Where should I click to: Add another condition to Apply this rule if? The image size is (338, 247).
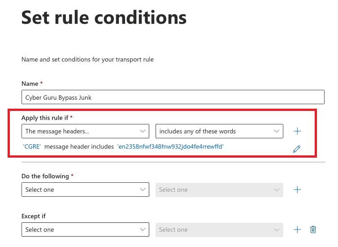[x=297, y=131]
